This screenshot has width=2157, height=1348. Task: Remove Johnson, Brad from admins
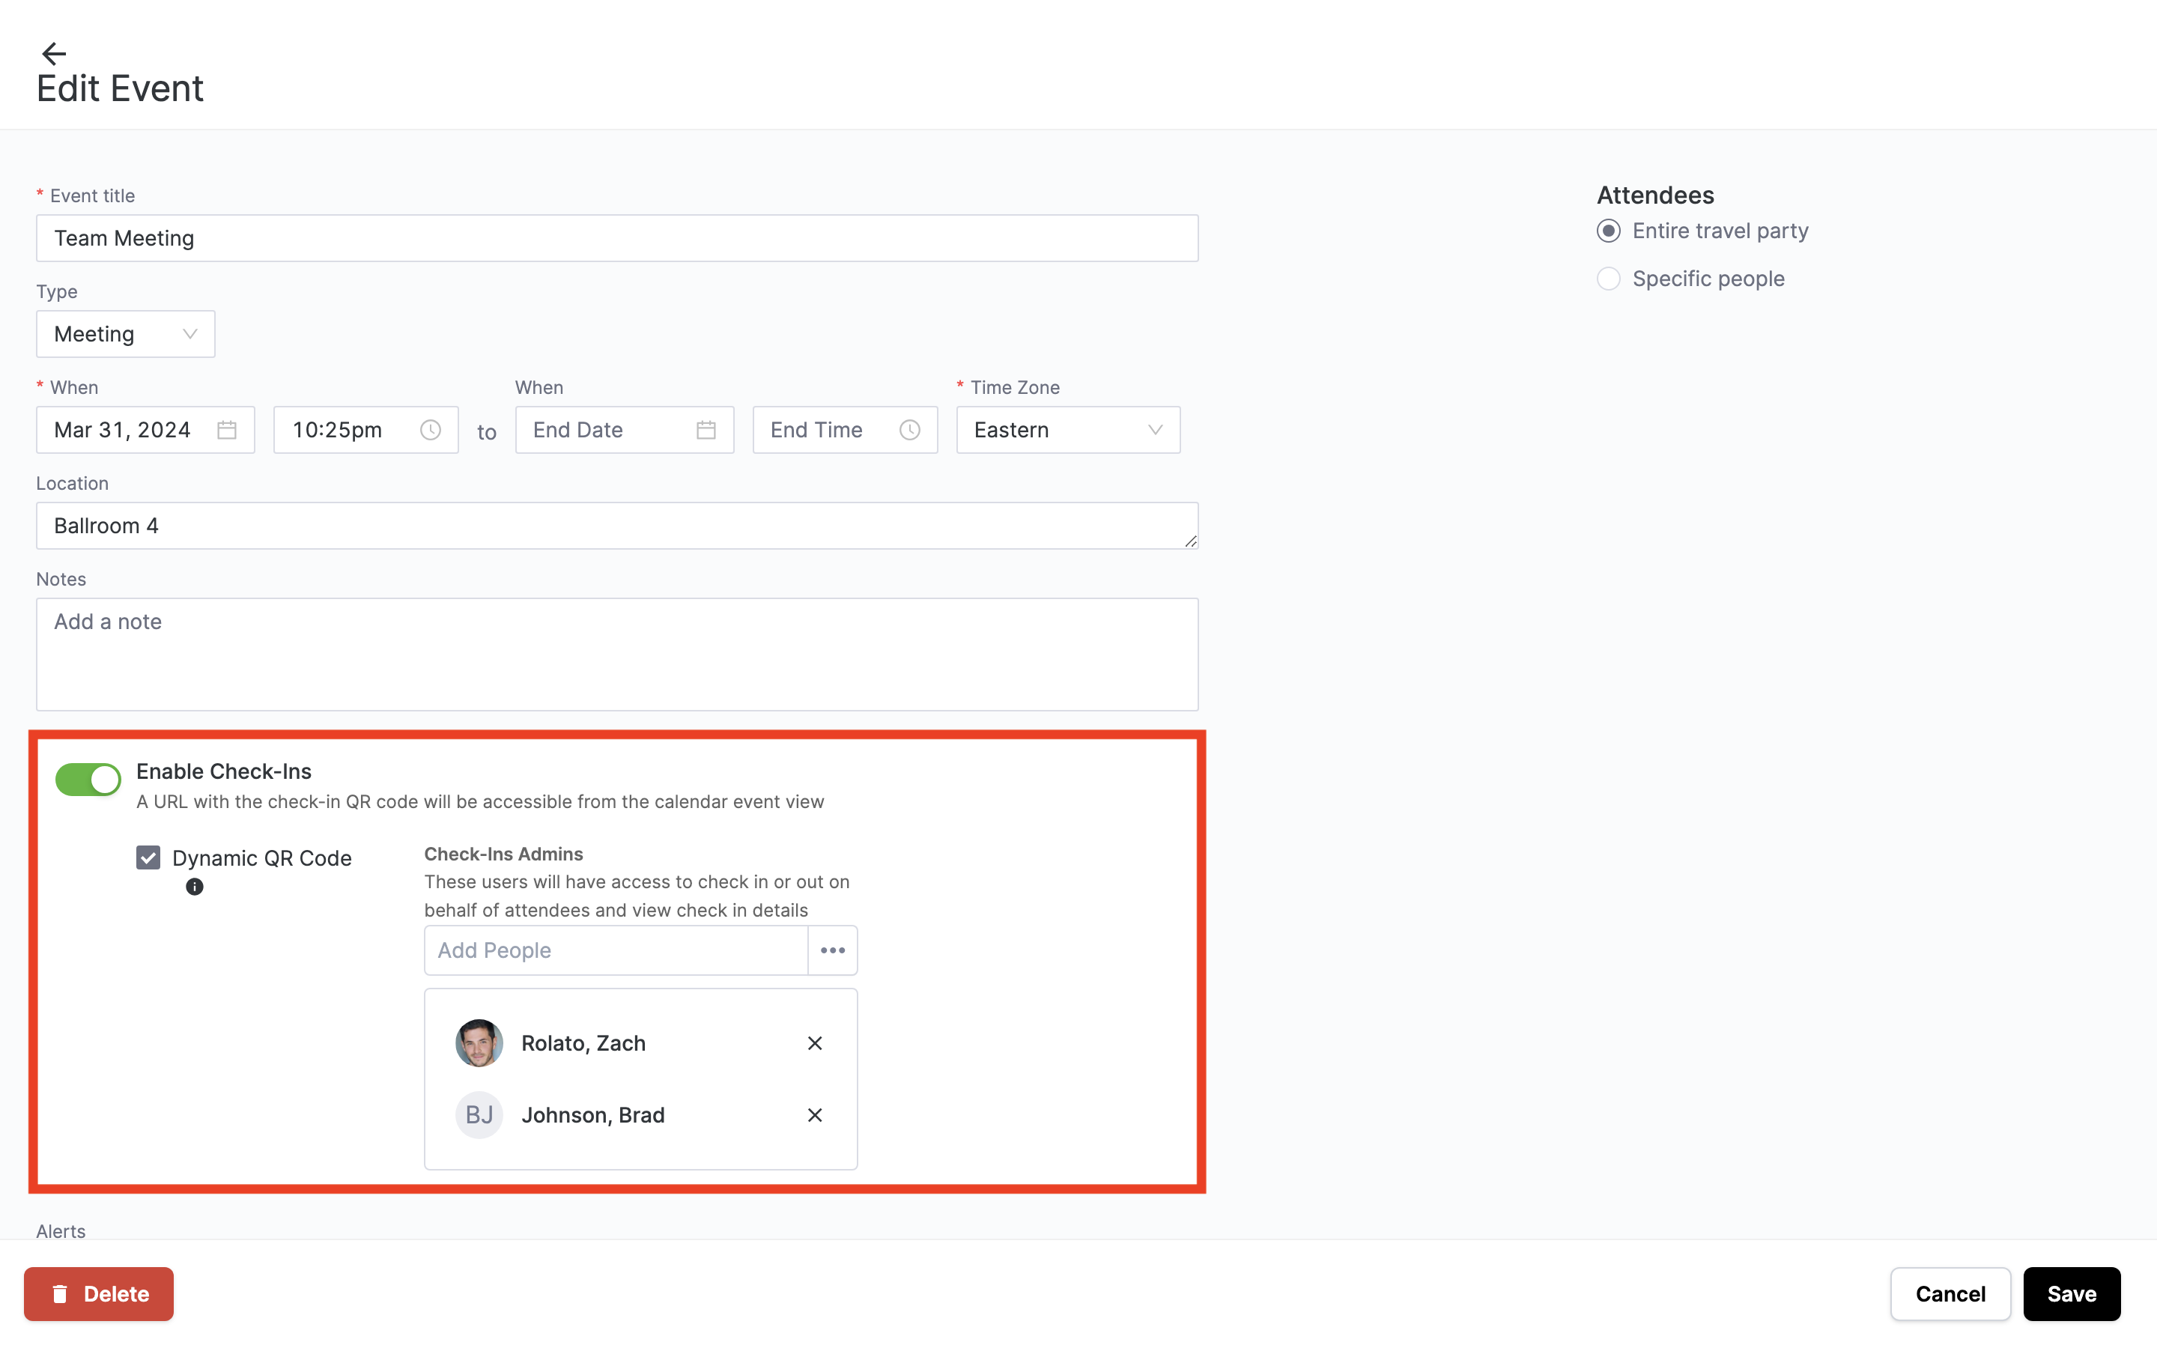click(815, 1115)
